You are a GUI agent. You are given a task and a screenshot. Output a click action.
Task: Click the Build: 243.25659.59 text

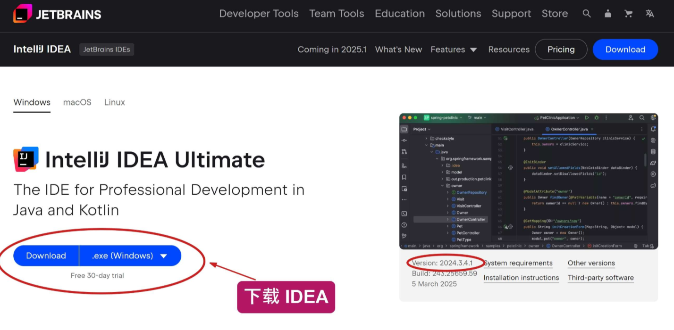point(445,273)
